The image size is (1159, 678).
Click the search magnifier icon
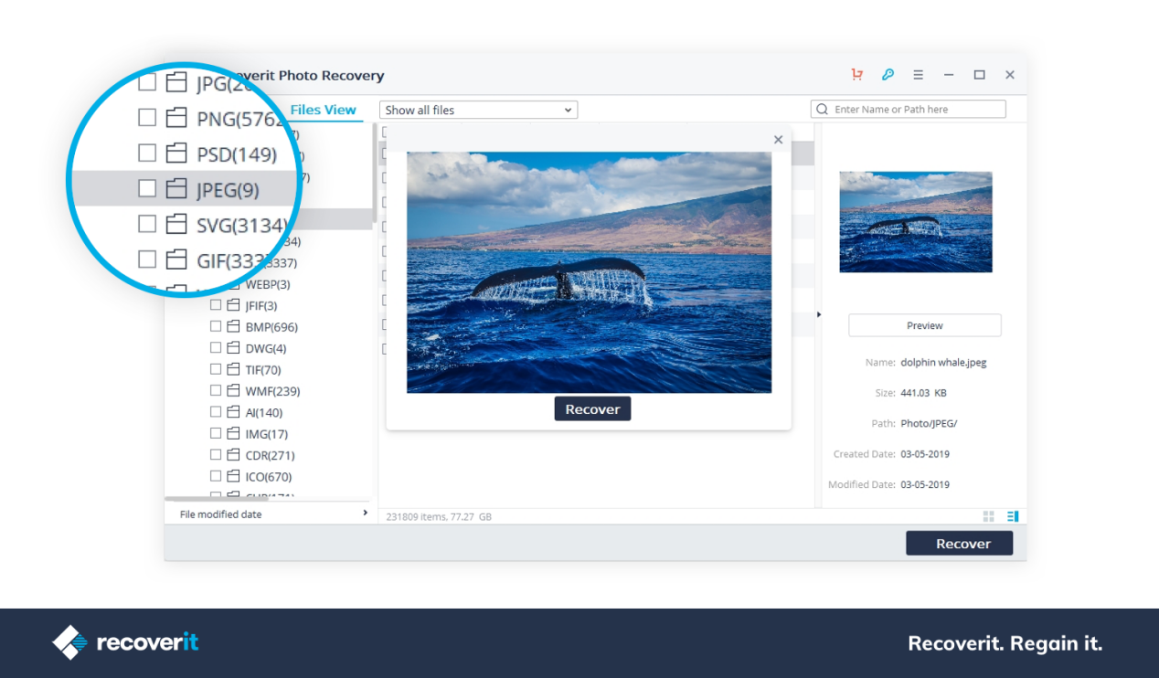(824, 109)
